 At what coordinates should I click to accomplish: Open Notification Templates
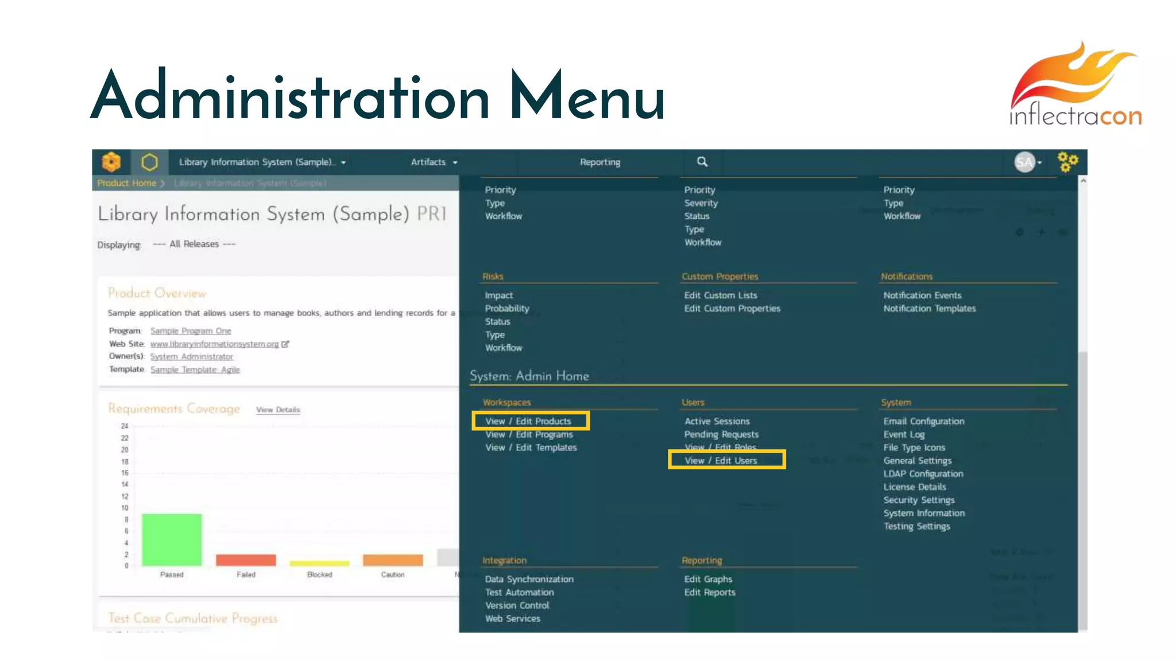coord(930,309)
